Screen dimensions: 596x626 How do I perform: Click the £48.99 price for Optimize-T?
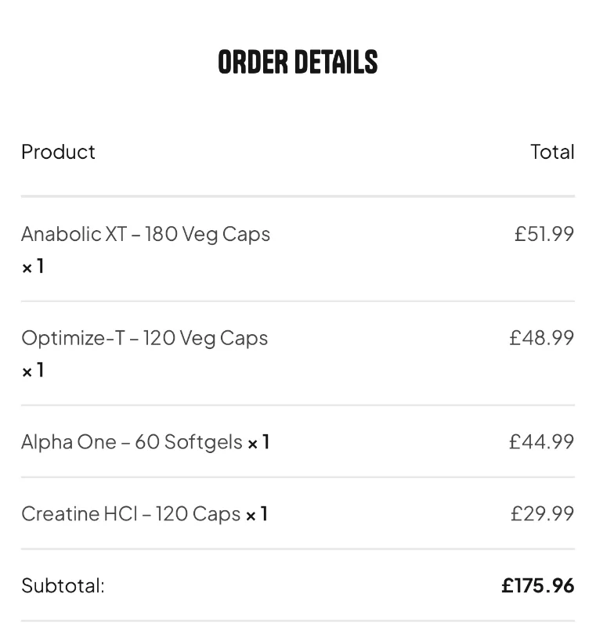542,338
